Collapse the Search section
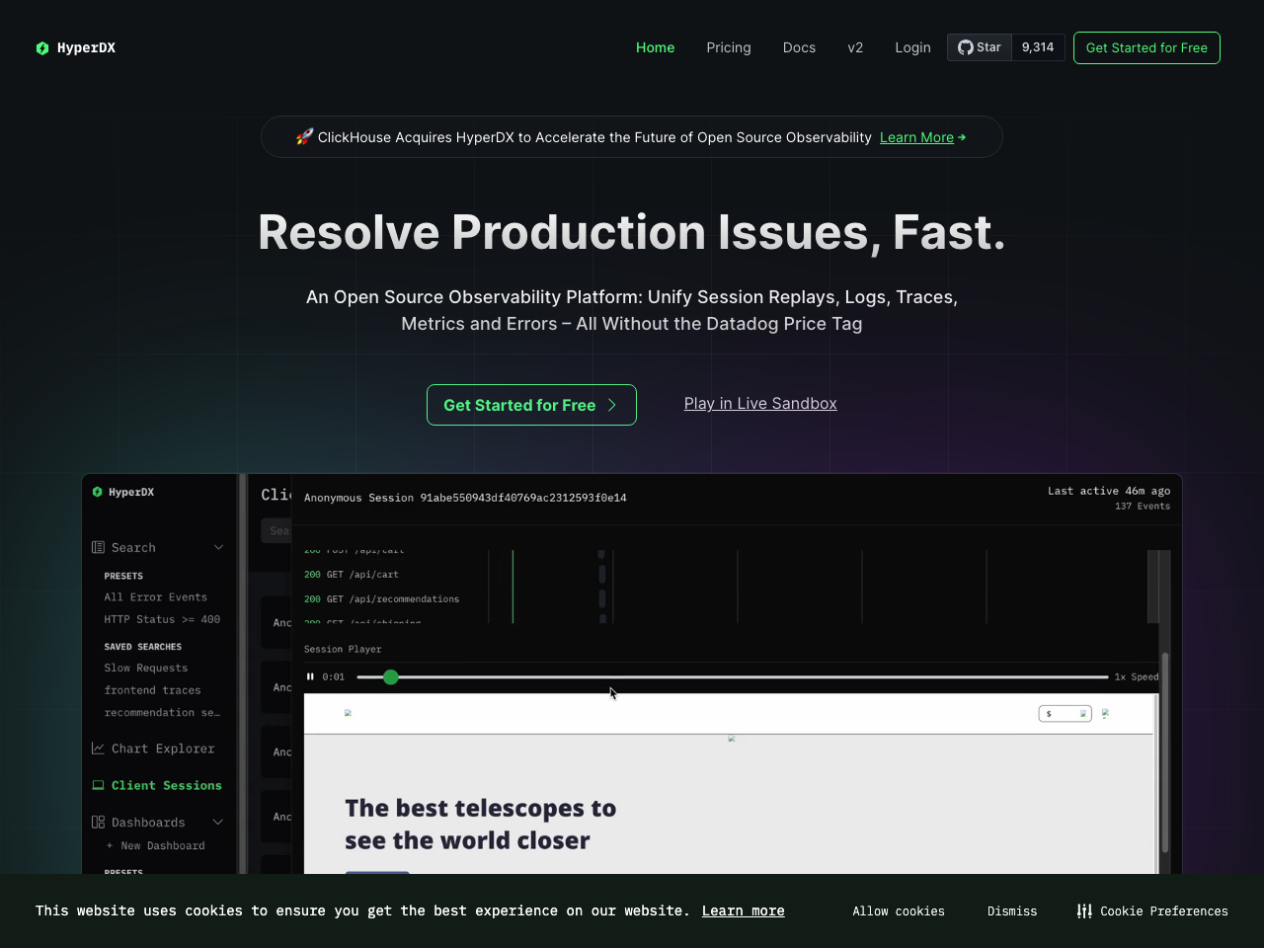Image resolution: width=1264 pixels, height=948 pixels. pyautogui.click(x=218, y=547)
